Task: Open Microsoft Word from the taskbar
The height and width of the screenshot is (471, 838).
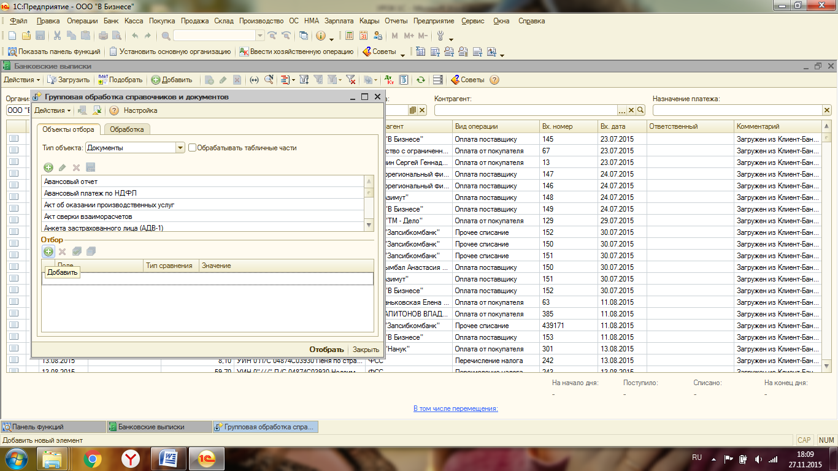Action: (168, 459)
